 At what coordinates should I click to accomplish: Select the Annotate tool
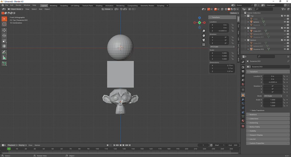click(4, 52)
